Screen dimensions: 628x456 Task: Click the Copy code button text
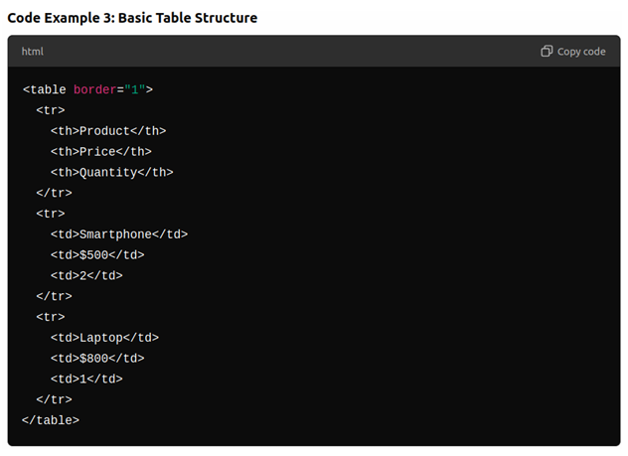click(581, 52)
